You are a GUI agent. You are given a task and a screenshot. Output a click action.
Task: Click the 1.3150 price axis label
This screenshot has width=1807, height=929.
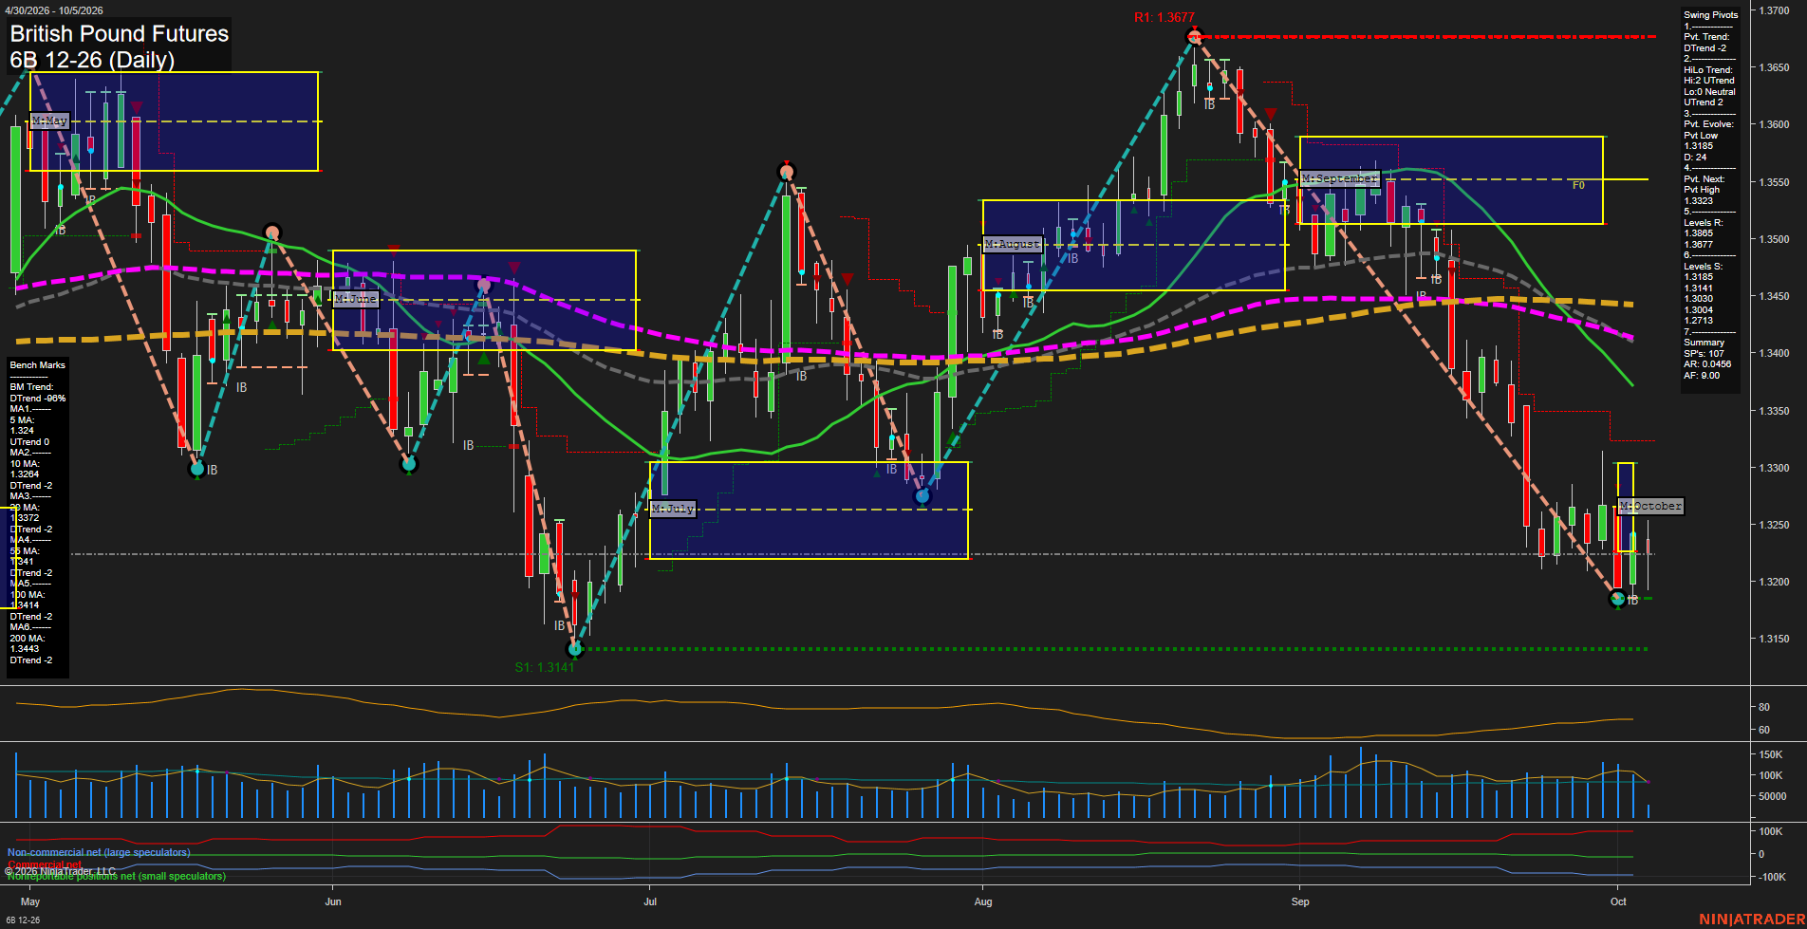point(1774,639)
